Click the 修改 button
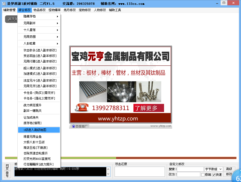The width and height of the screenshot is (241, 182). 229,174
